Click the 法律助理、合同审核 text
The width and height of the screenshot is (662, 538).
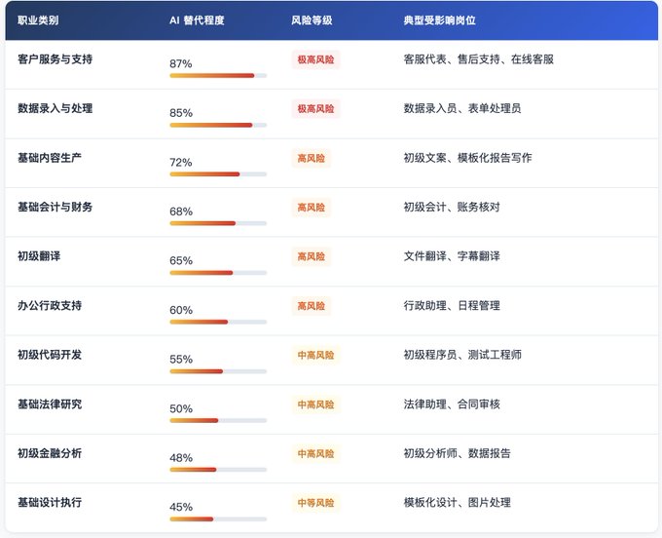452,404
